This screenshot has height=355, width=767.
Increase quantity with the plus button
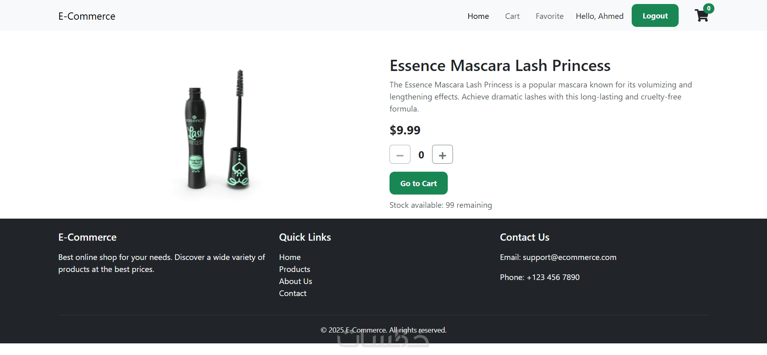pos(442,155)
